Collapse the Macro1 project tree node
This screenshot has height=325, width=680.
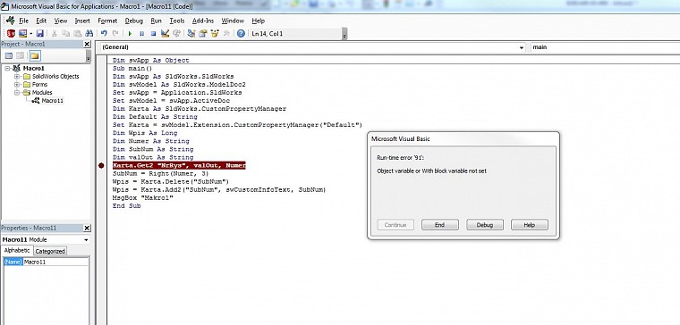[7, 69]
